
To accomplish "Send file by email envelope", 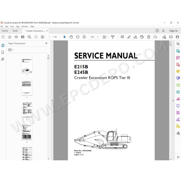I will pos(171,37).
